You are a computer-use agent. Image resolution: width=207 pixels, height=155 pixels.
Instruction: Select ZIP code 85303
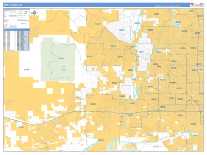coord(163,80)
